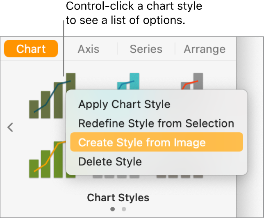Select Redefine Style from Selection

(156, 123)
